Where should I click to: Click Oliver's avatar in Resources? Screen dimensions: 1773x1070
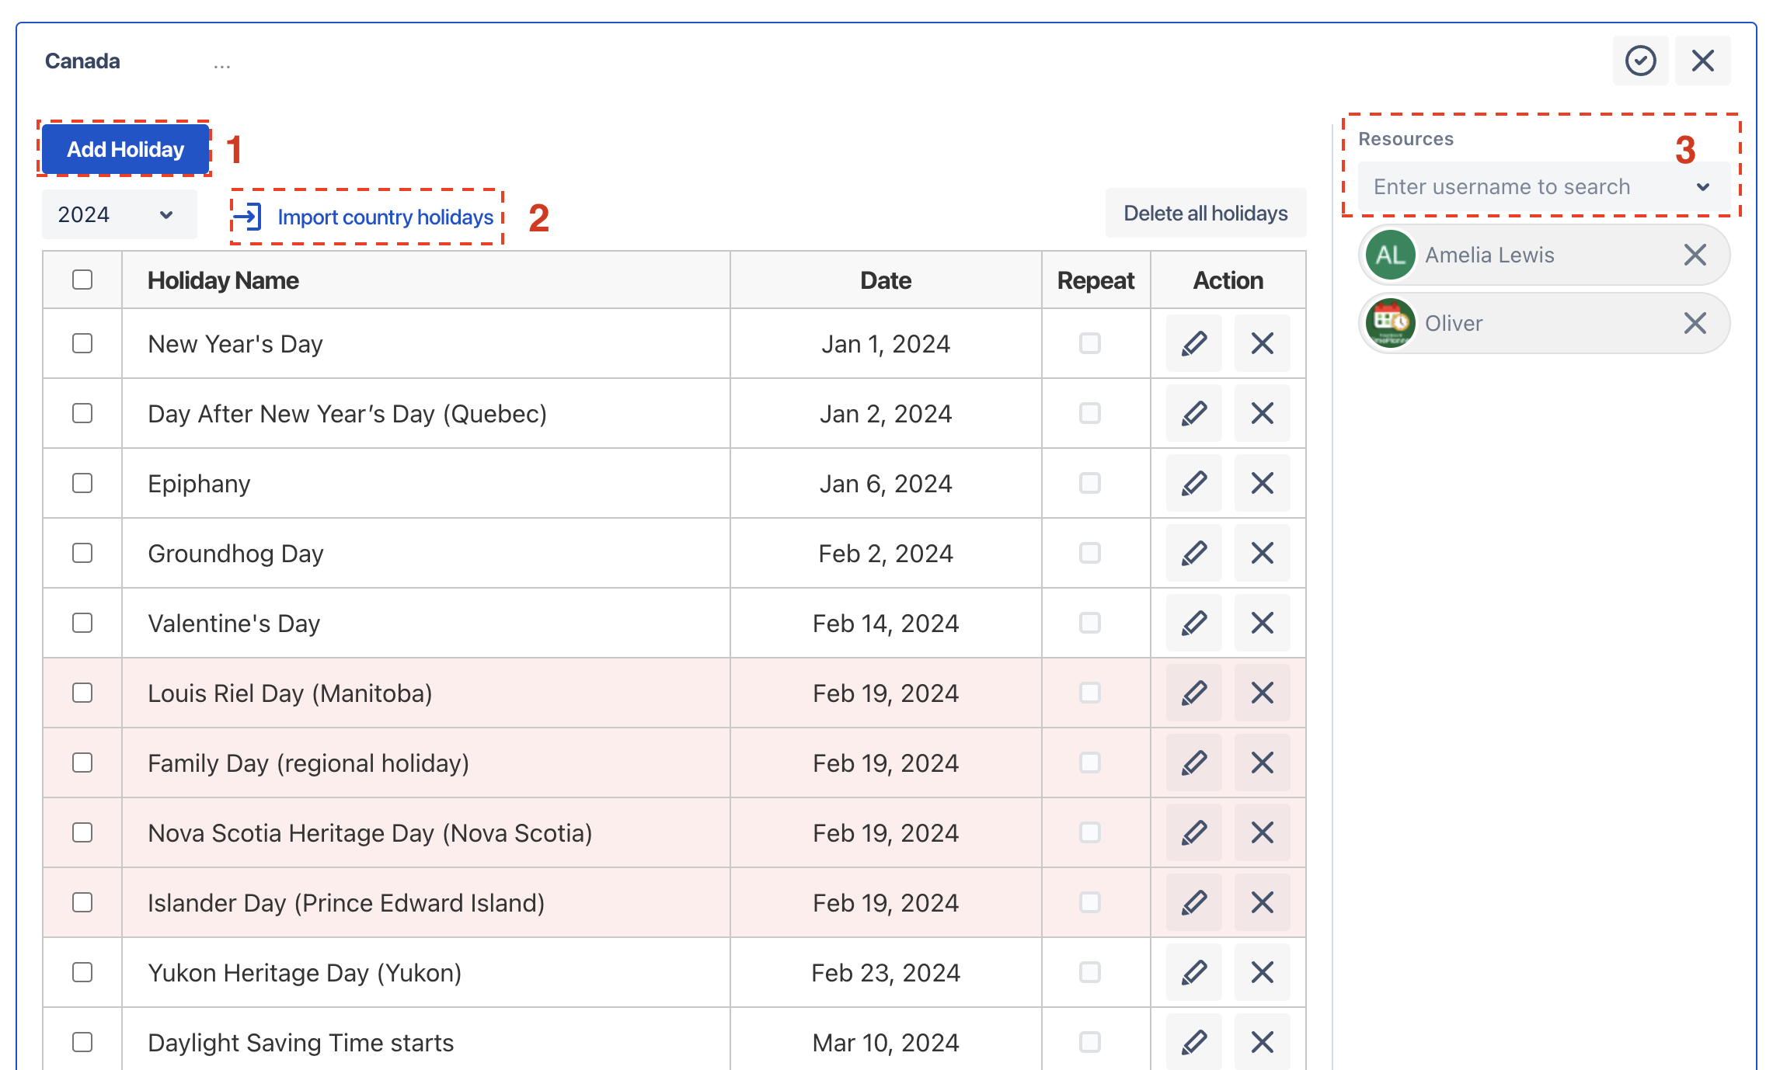(1390, 323)
